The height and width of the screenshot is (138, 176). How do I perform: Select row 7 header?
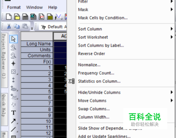pyautogui.click(x=37, y=103)
